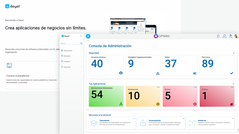Click the Usuarios Activos user icon
Viewport: 239px width, 134px height.
[121, 73]
